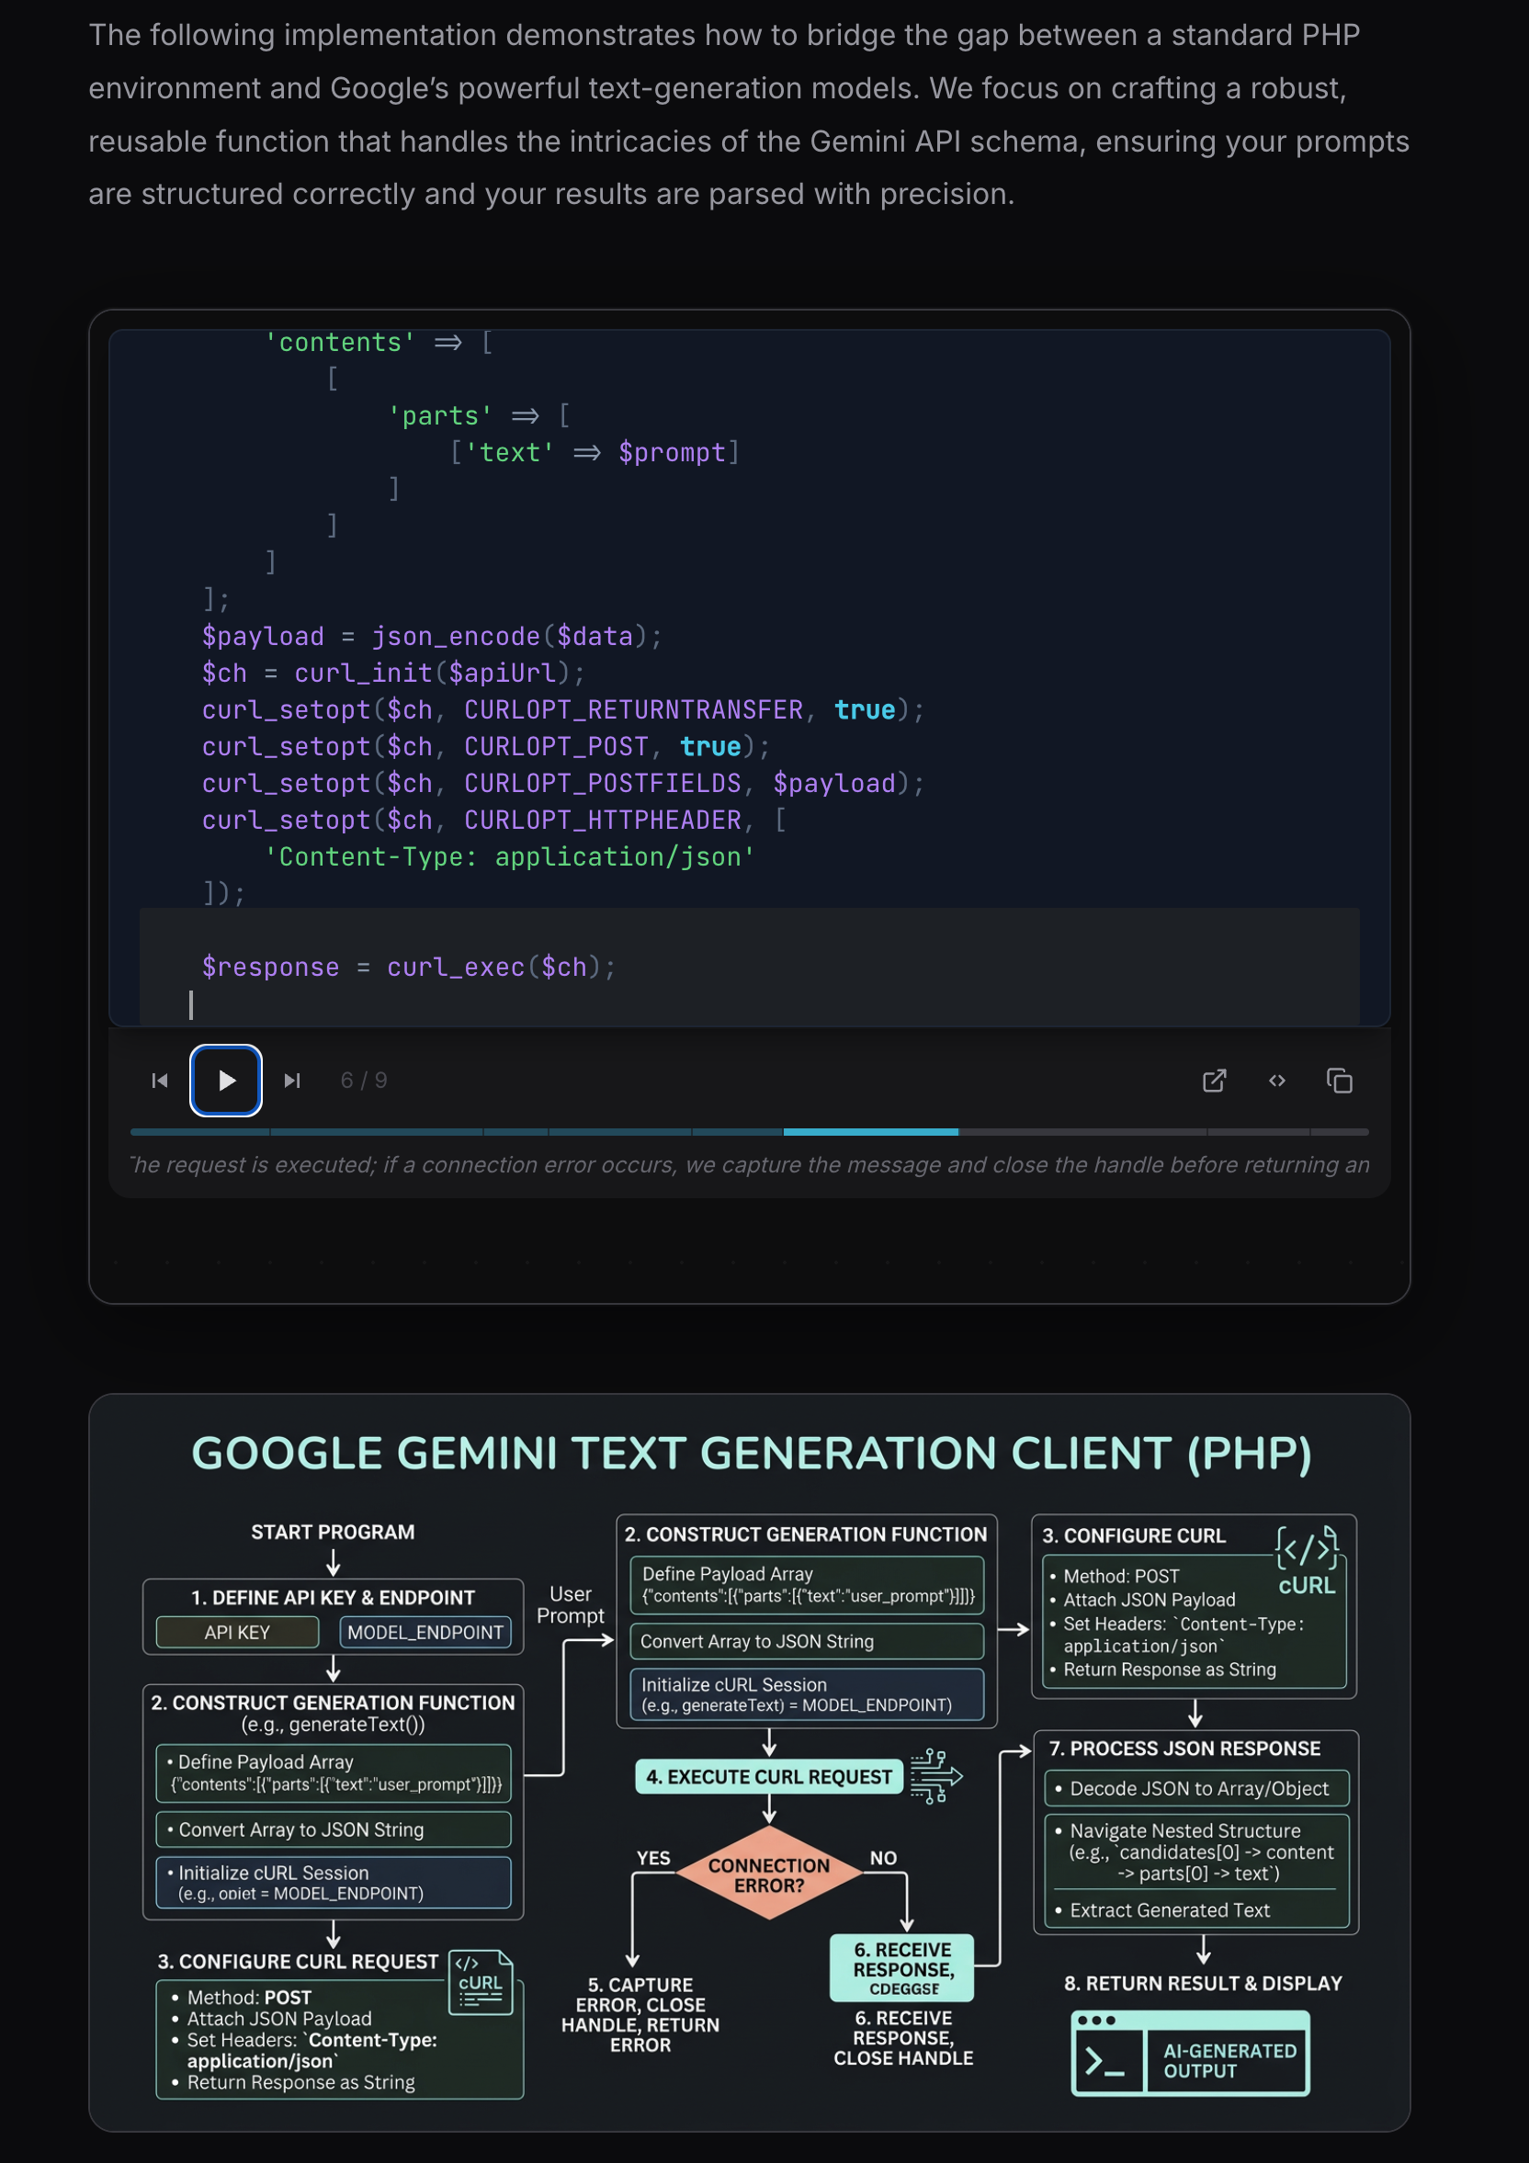Click Extract Generated Text in the diagram

tap(1169, 1909)
